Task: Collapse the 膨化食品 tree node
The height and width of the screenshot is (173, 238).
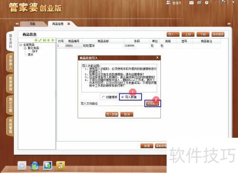Action: coord(25,48)
